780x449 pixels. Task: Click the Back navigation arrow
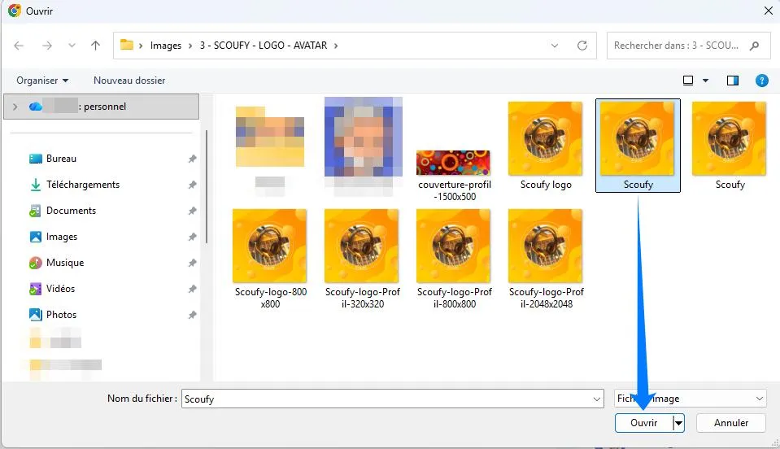[x=20, y=46]
